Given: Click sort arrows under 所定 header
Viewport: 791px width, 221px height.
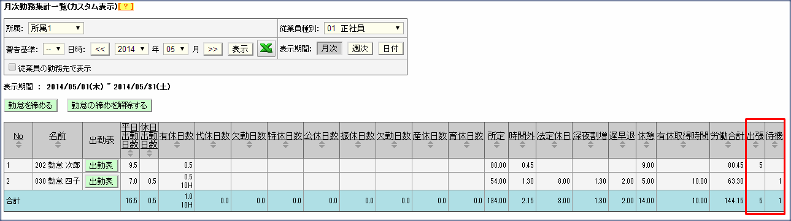Looking at the screenshot, I should [x=496, y=145].
